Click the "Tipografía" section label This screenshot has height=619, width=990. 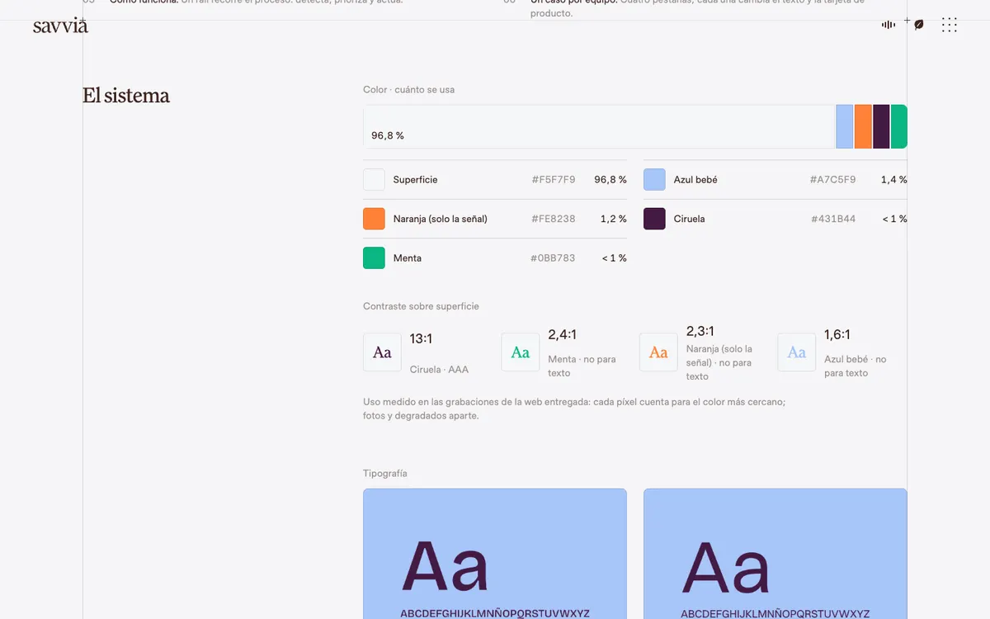pyautogui.click(x=385, y=474)
